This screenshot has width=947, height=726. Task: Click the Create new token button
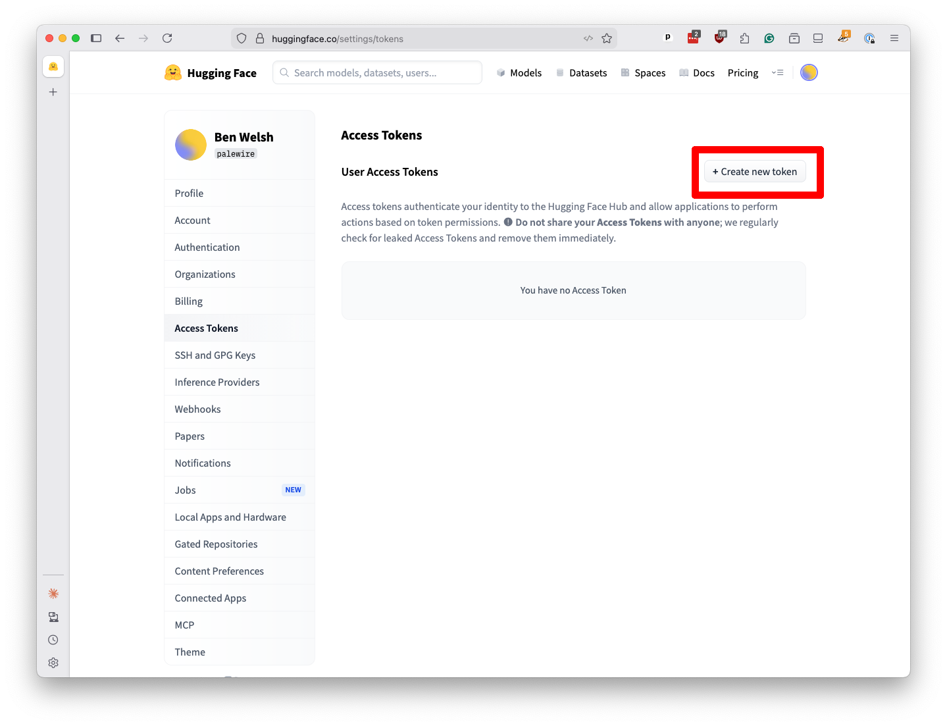click(x=755, y=171)
